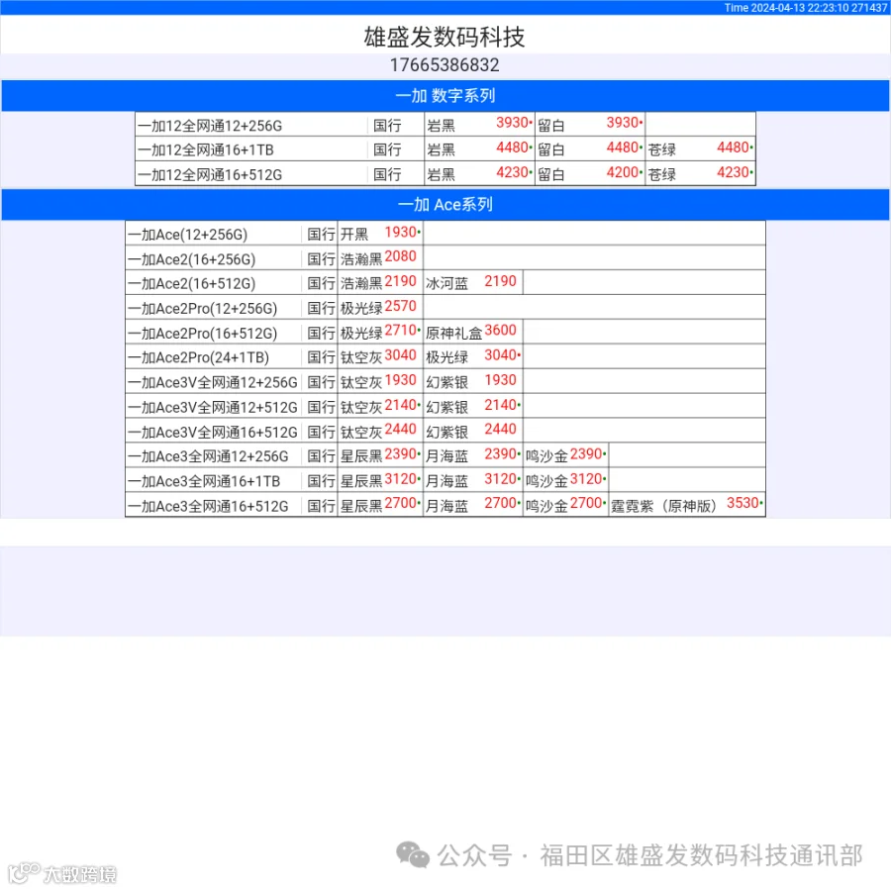Select the 一加12全网通12+256G model name

click(210, 126)
